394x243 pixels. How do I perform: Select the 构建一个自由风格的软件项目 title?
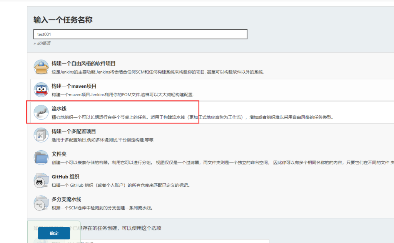[x=83, y=64]
